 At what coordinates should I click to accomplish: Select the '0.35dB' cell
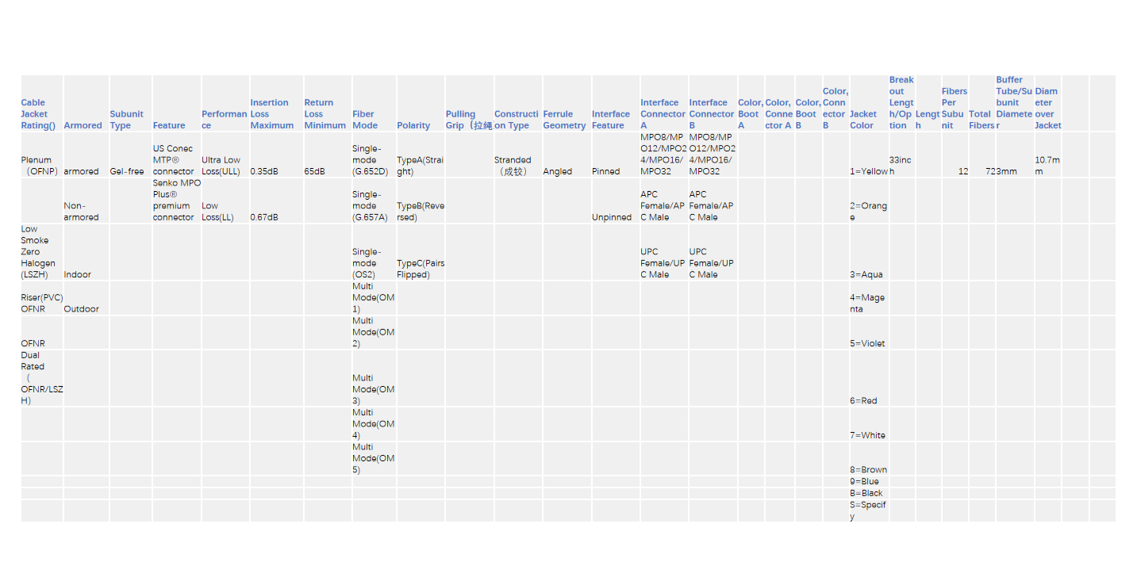click(276, 155)
